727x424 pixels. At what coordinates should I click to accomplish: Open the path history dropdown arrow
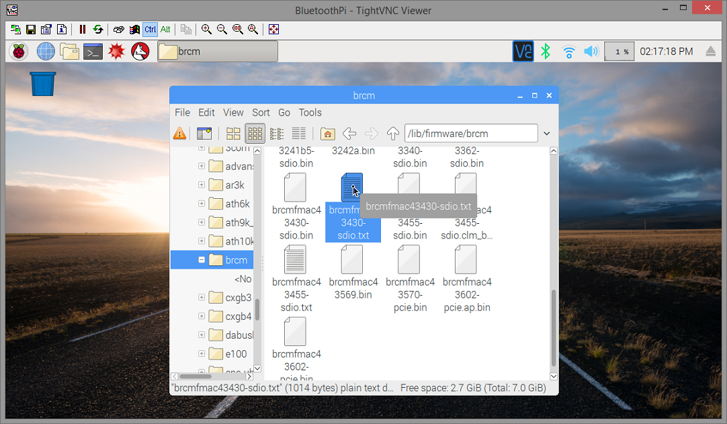547,134
